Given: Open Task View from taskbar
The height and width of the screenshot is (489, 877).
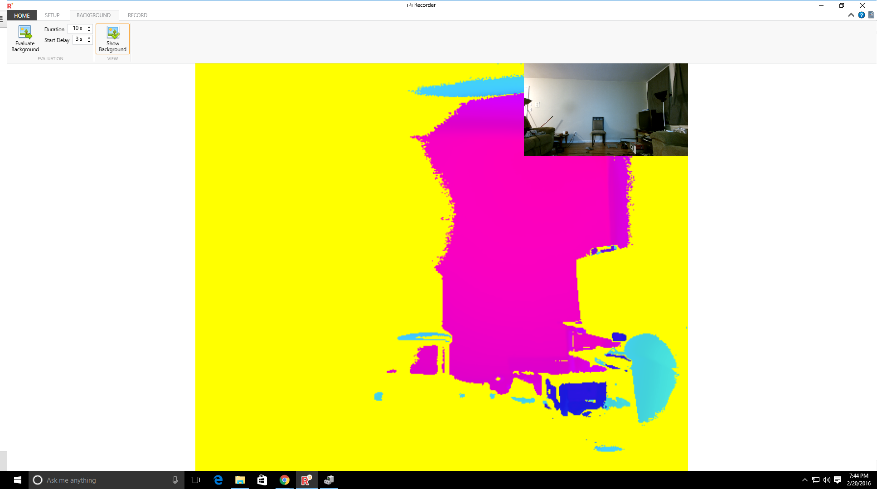Looking at the screenshot, I should click(x=195, y=480).
